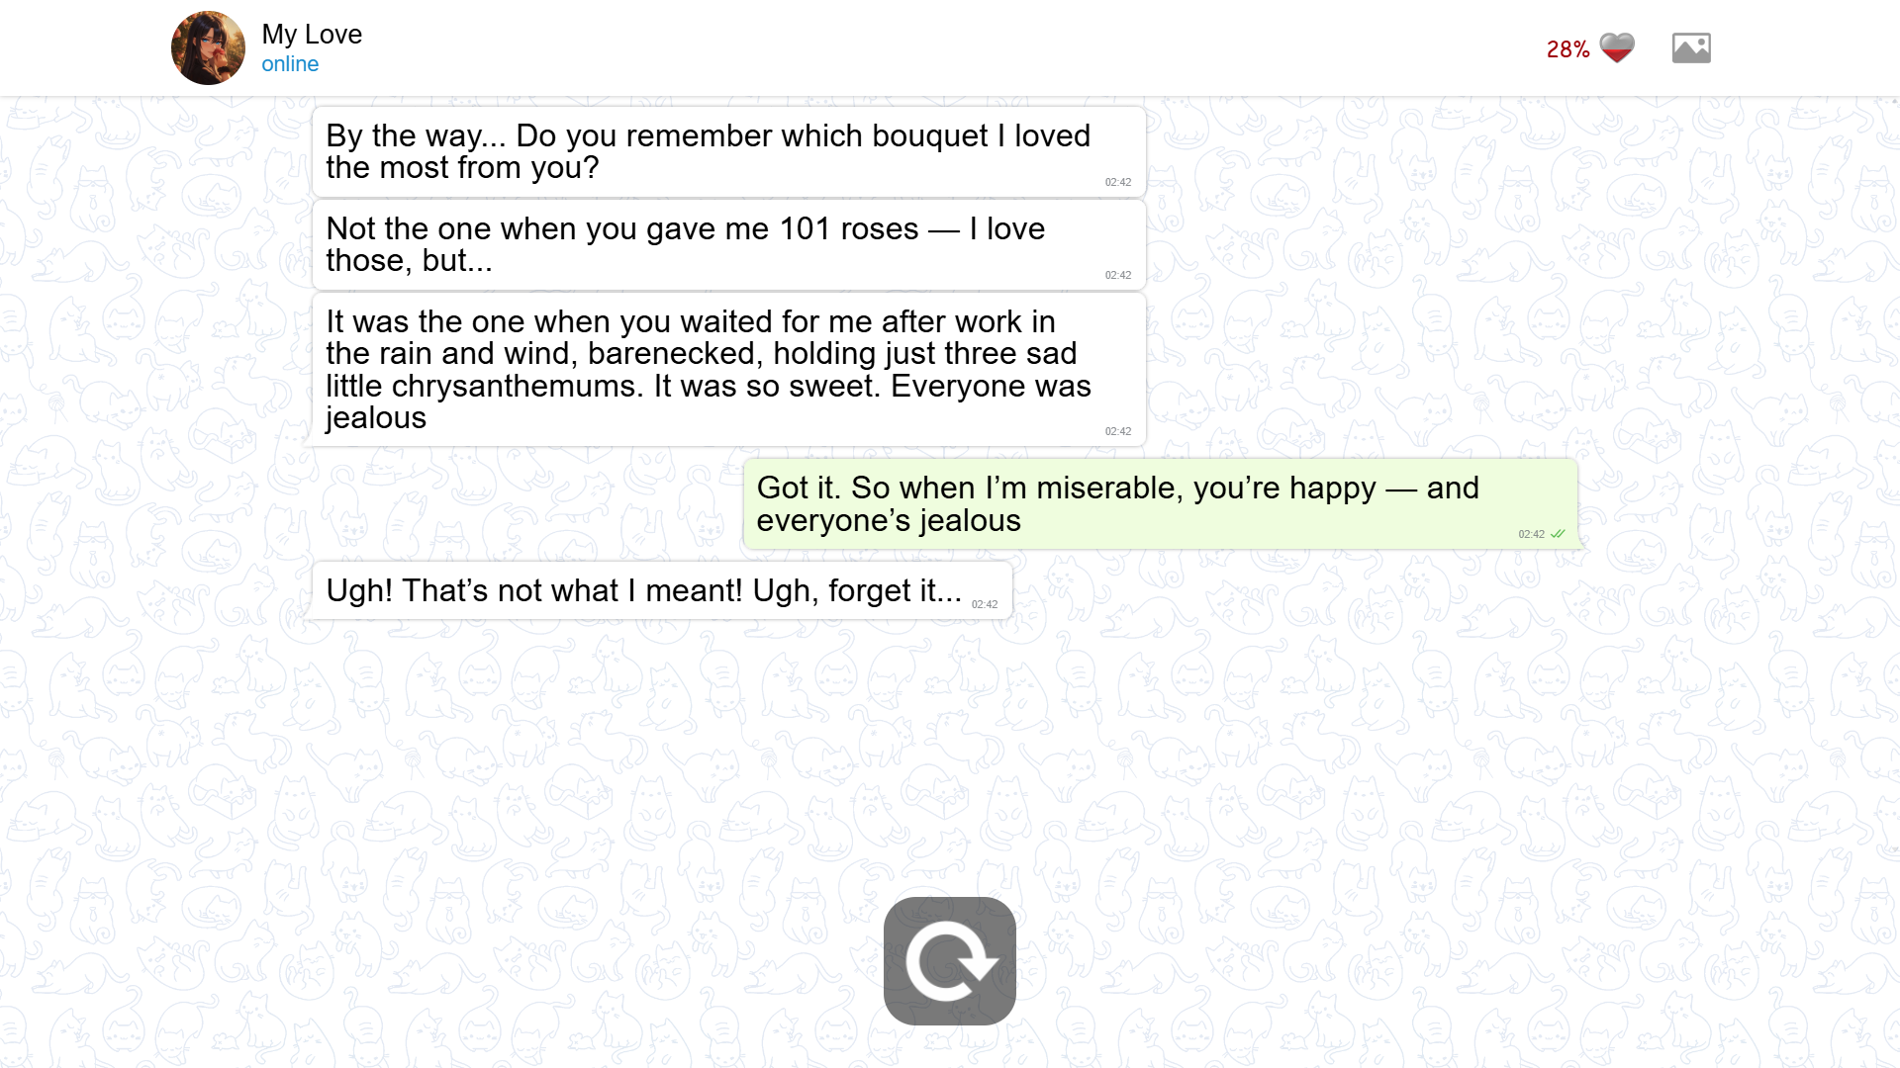
Task: Open My Love's profile avatar
Action: coord(208,46)
